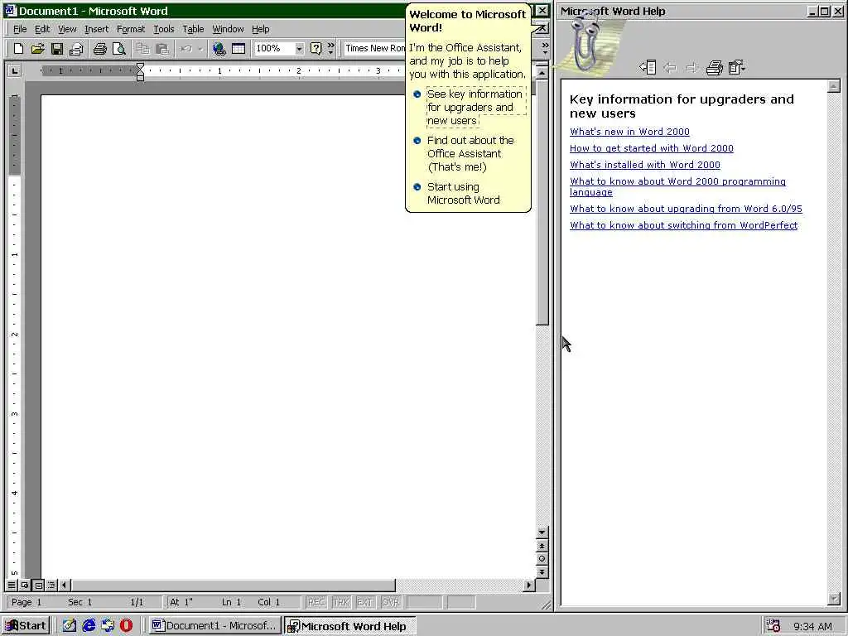
Task: Open the View menu
Action: point(67,29)
